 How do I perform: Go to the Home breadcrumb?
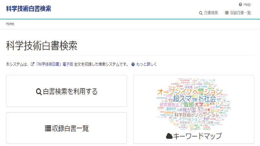pyautogui.click(x=10, y=24)
